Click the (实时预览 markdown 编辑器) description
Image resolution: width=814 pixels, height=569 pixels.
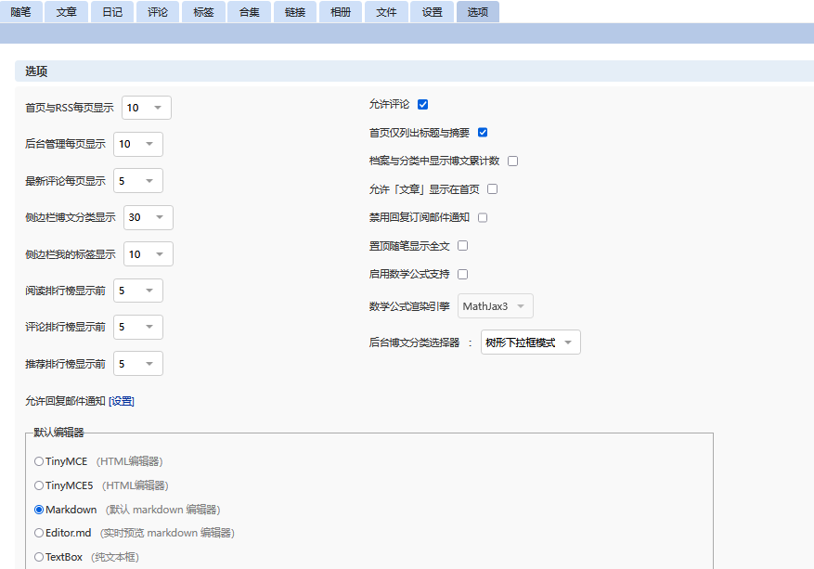pos(167,533)
